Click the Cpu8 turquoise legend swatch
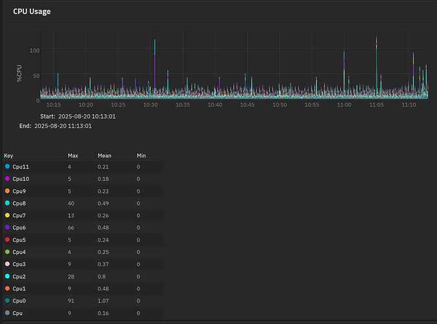The image size is (437, 324). (x=7, y=203)
